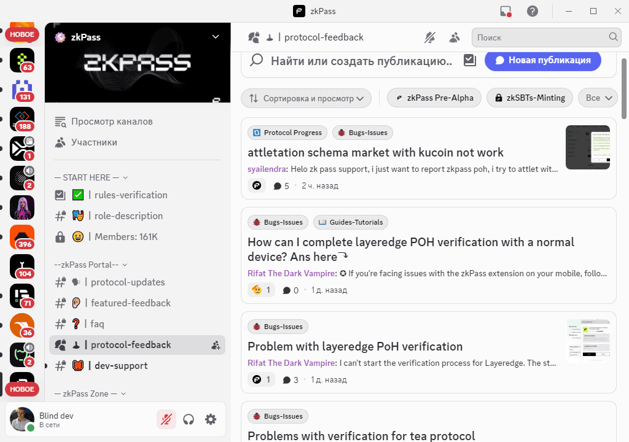Click Новая публикация button

click(543, 60)
